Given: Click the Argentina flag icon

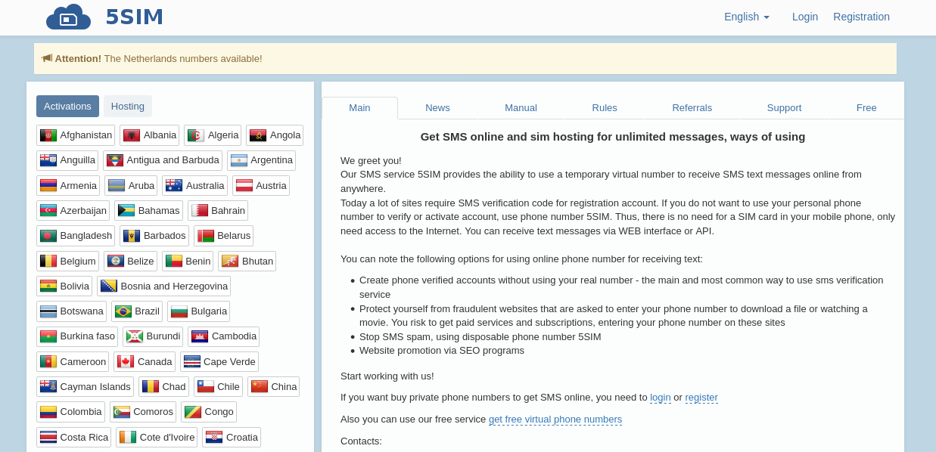Looking at the screenshot, I should coord(239,160).
